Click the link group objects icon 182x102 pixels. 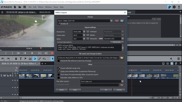pyautogui.click(x=40, y=59)
